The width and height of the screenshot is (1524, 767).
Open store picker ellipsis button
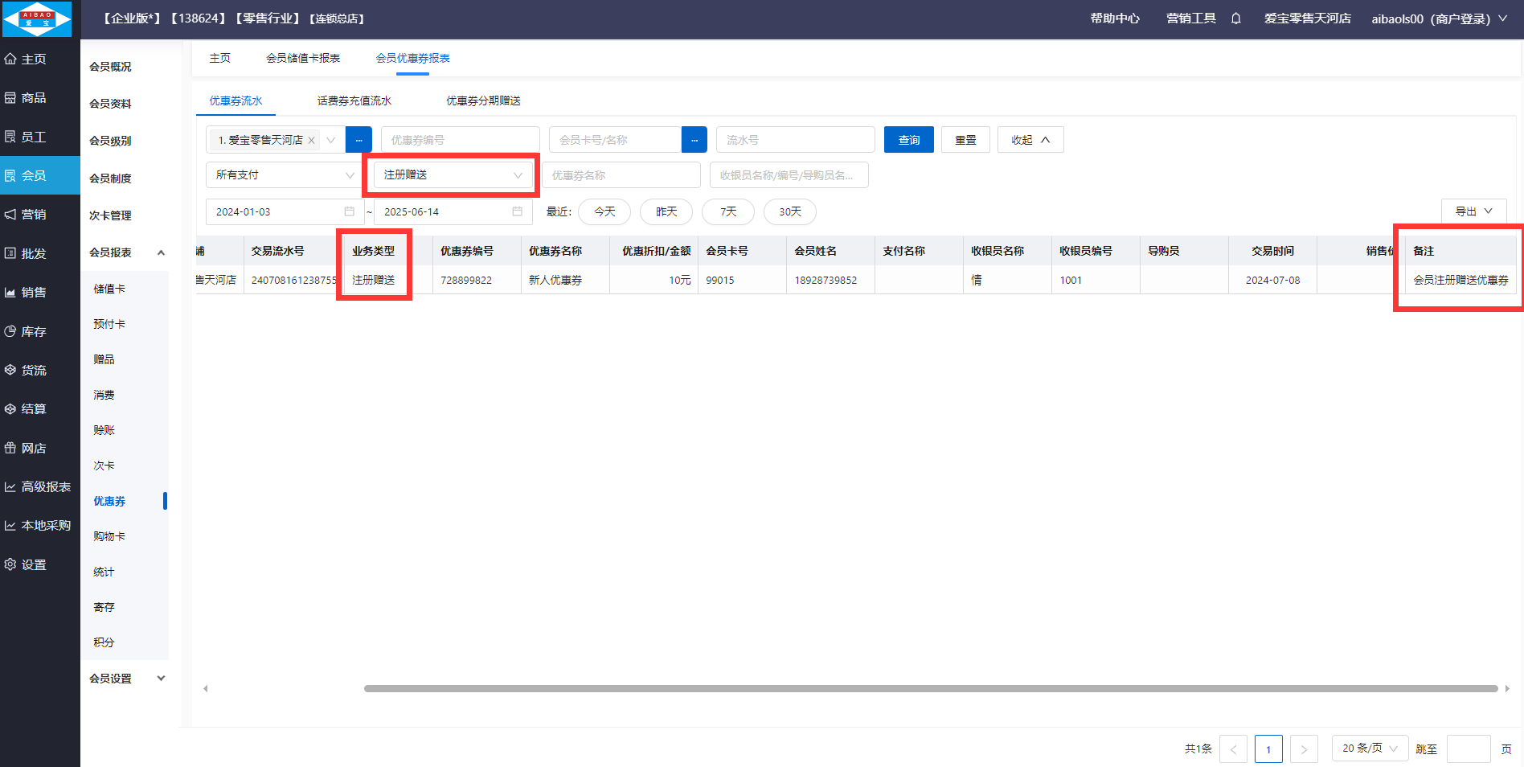[x=358, y=140]
